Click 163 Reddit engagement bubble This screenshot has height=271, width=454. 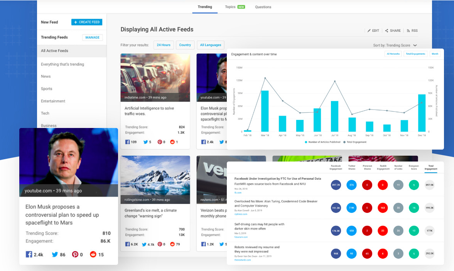[383, 208]
